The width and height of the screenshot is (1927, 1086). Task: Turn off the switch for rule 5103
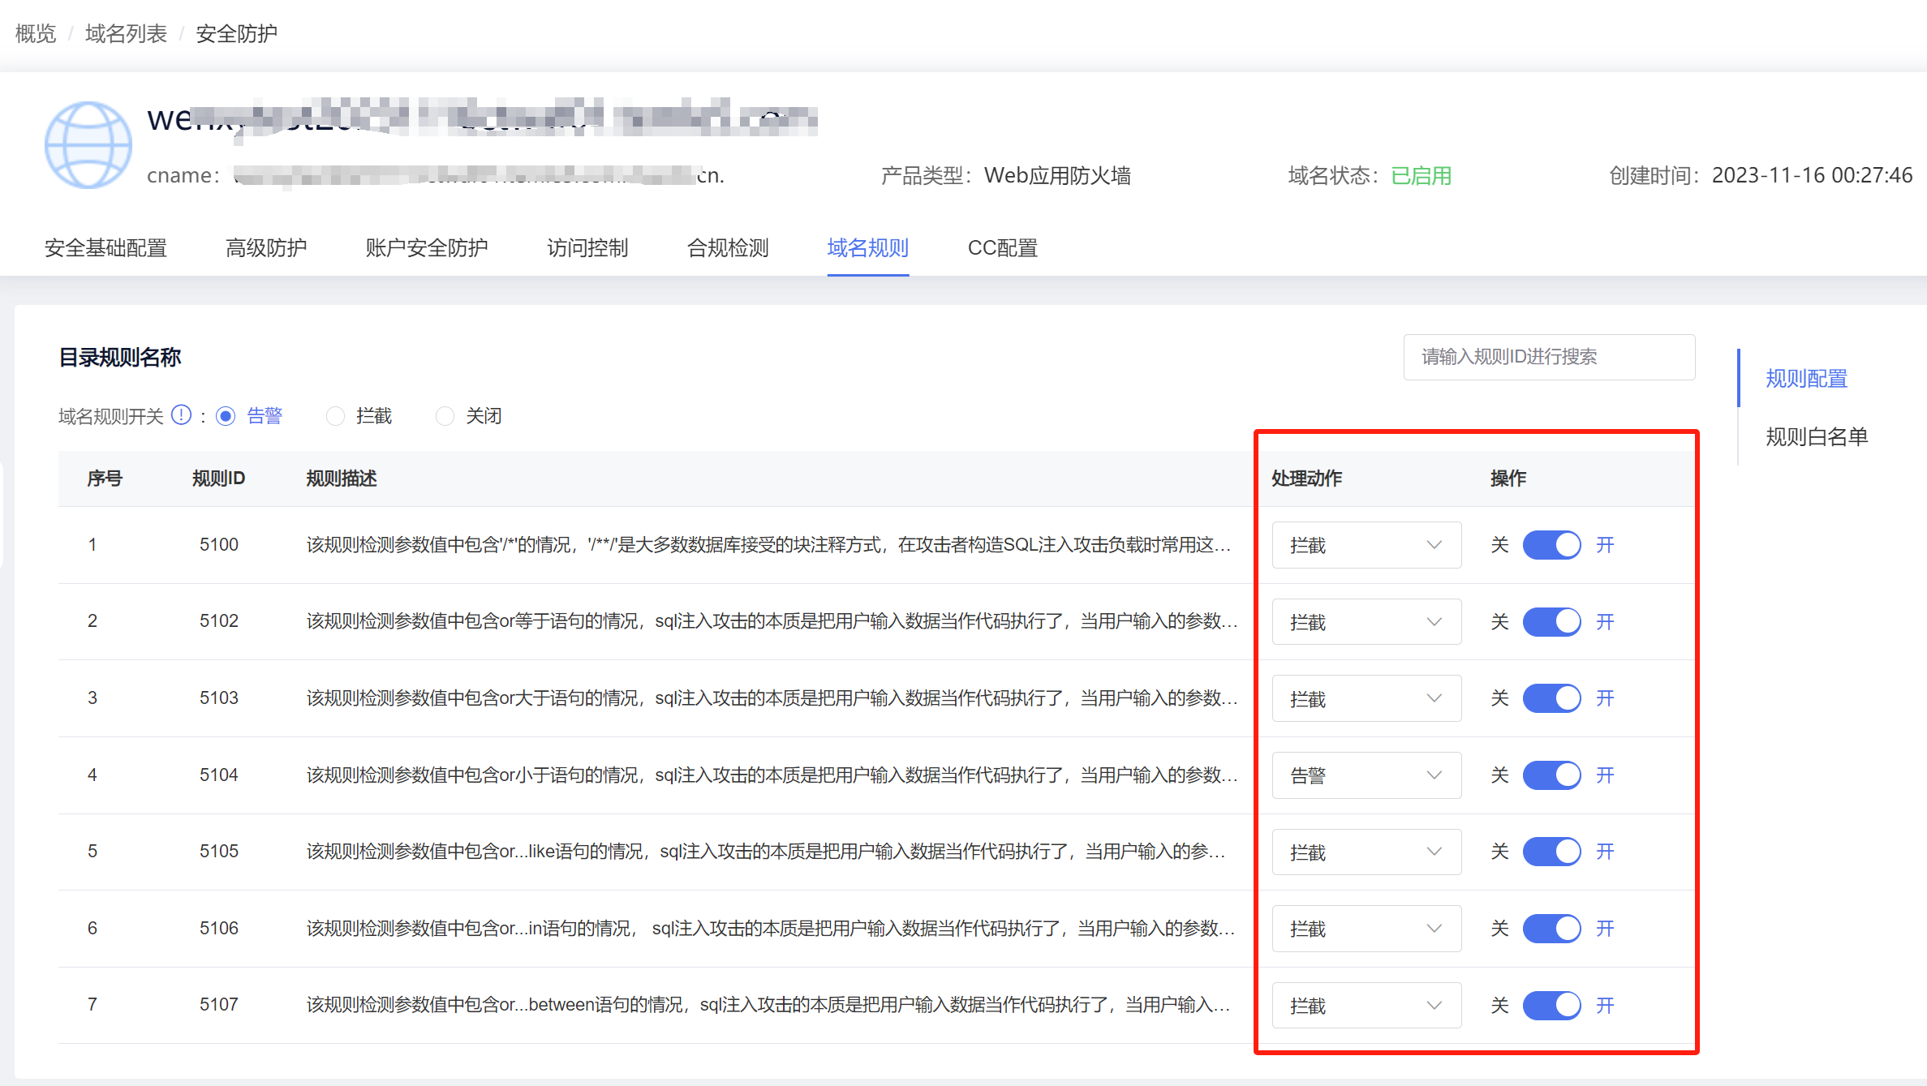pyautogui.click(x=1551, y=698)
